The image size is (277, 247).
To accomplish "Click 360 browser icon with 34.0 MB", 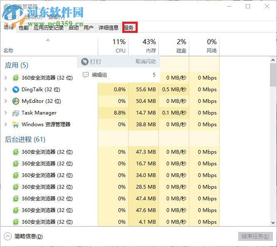I will [16, 175].
